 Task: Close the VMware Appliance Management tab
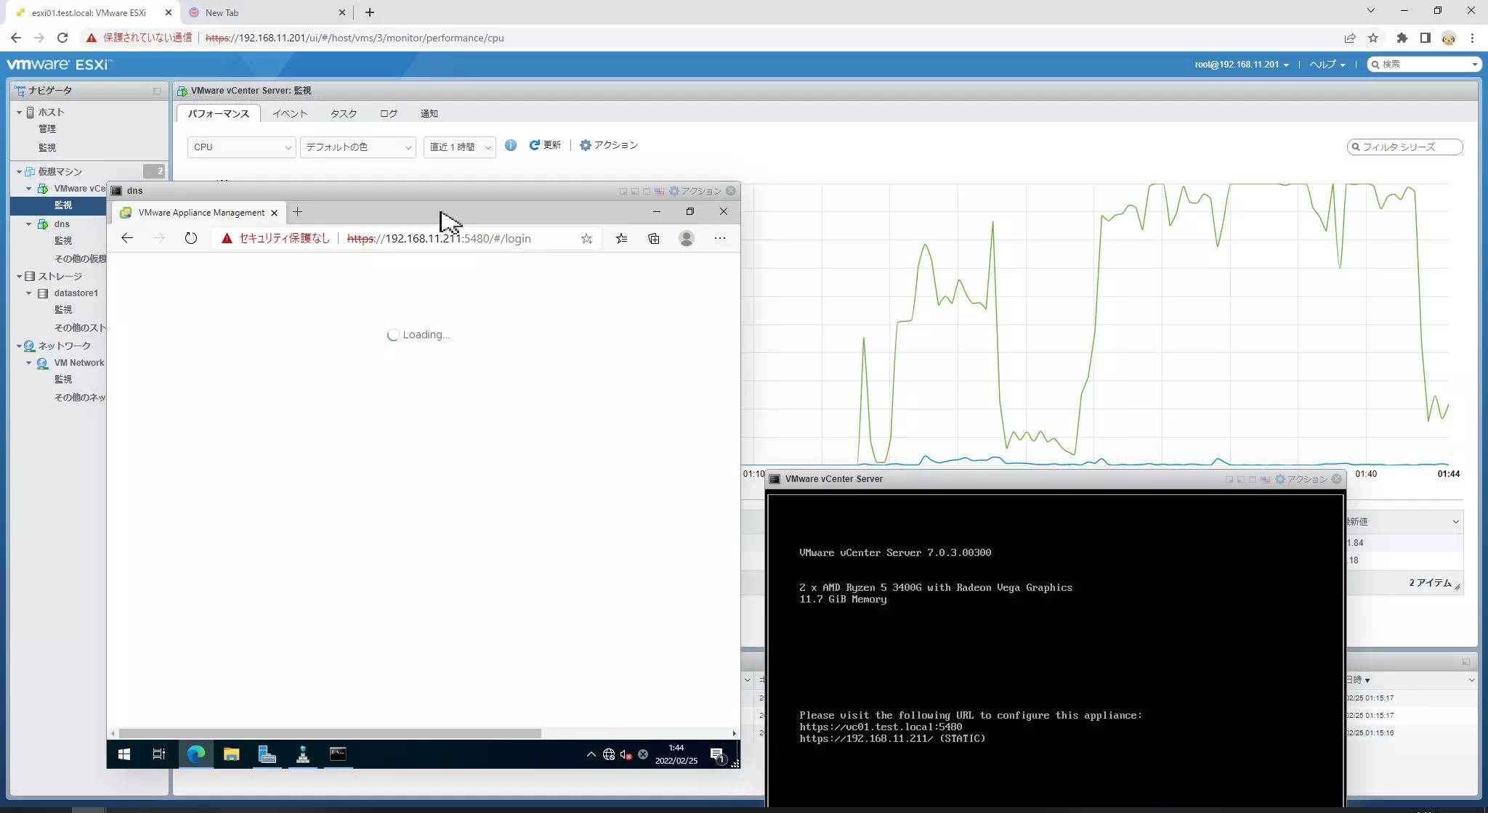pos(274,213)
